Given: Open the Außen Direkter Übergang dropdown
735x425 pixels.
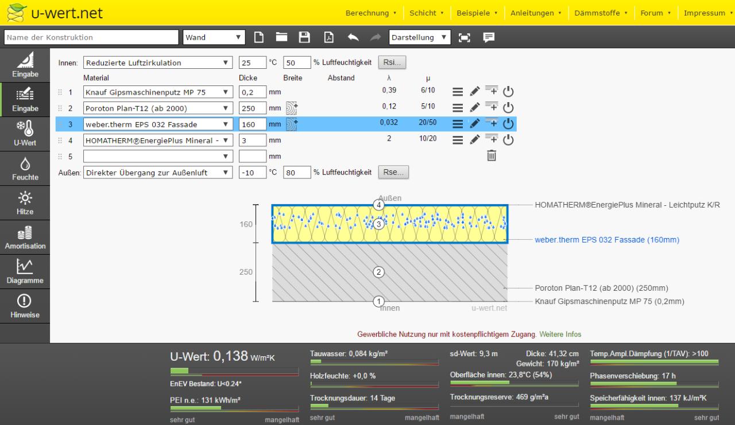Looking at the screenshot, I should point(158,172).
